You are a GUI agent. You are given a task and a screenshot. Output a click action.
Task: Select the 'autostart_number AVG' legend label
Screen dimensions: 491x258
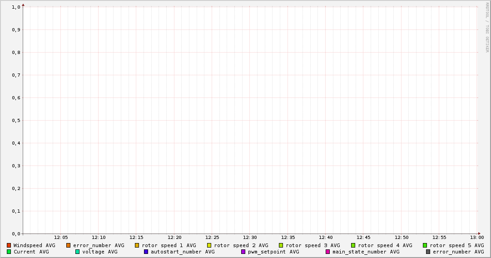[183, 252]
